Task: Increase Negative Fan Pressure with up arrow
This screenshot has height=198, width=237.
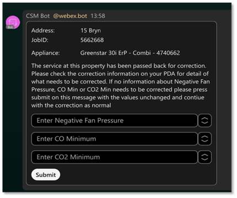Action: [204, 118]
